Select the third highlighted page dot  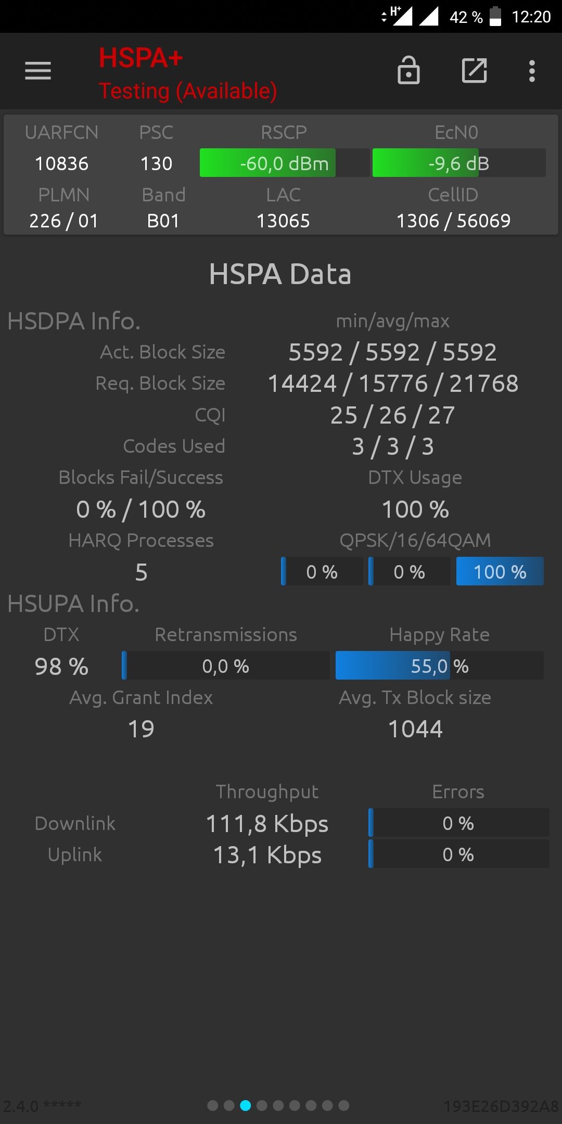246,1105
